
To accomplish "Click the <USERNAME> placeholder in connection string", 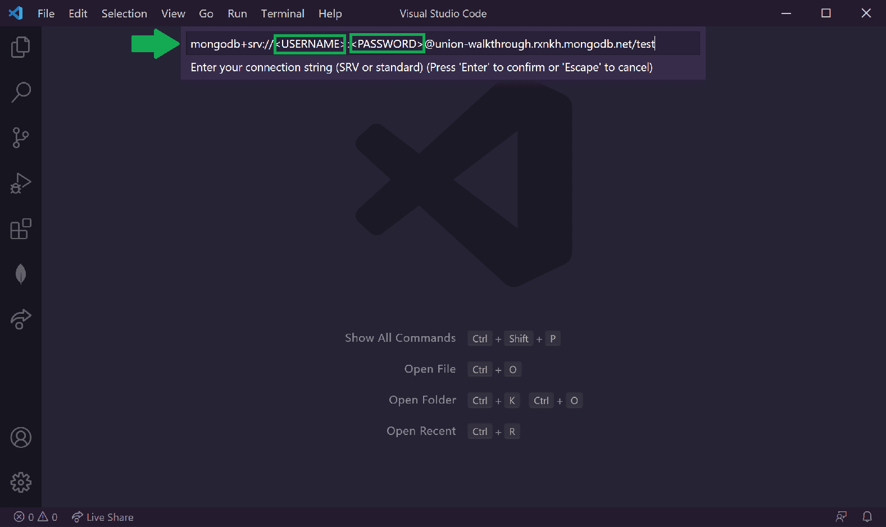I will [x=310, y=44].
